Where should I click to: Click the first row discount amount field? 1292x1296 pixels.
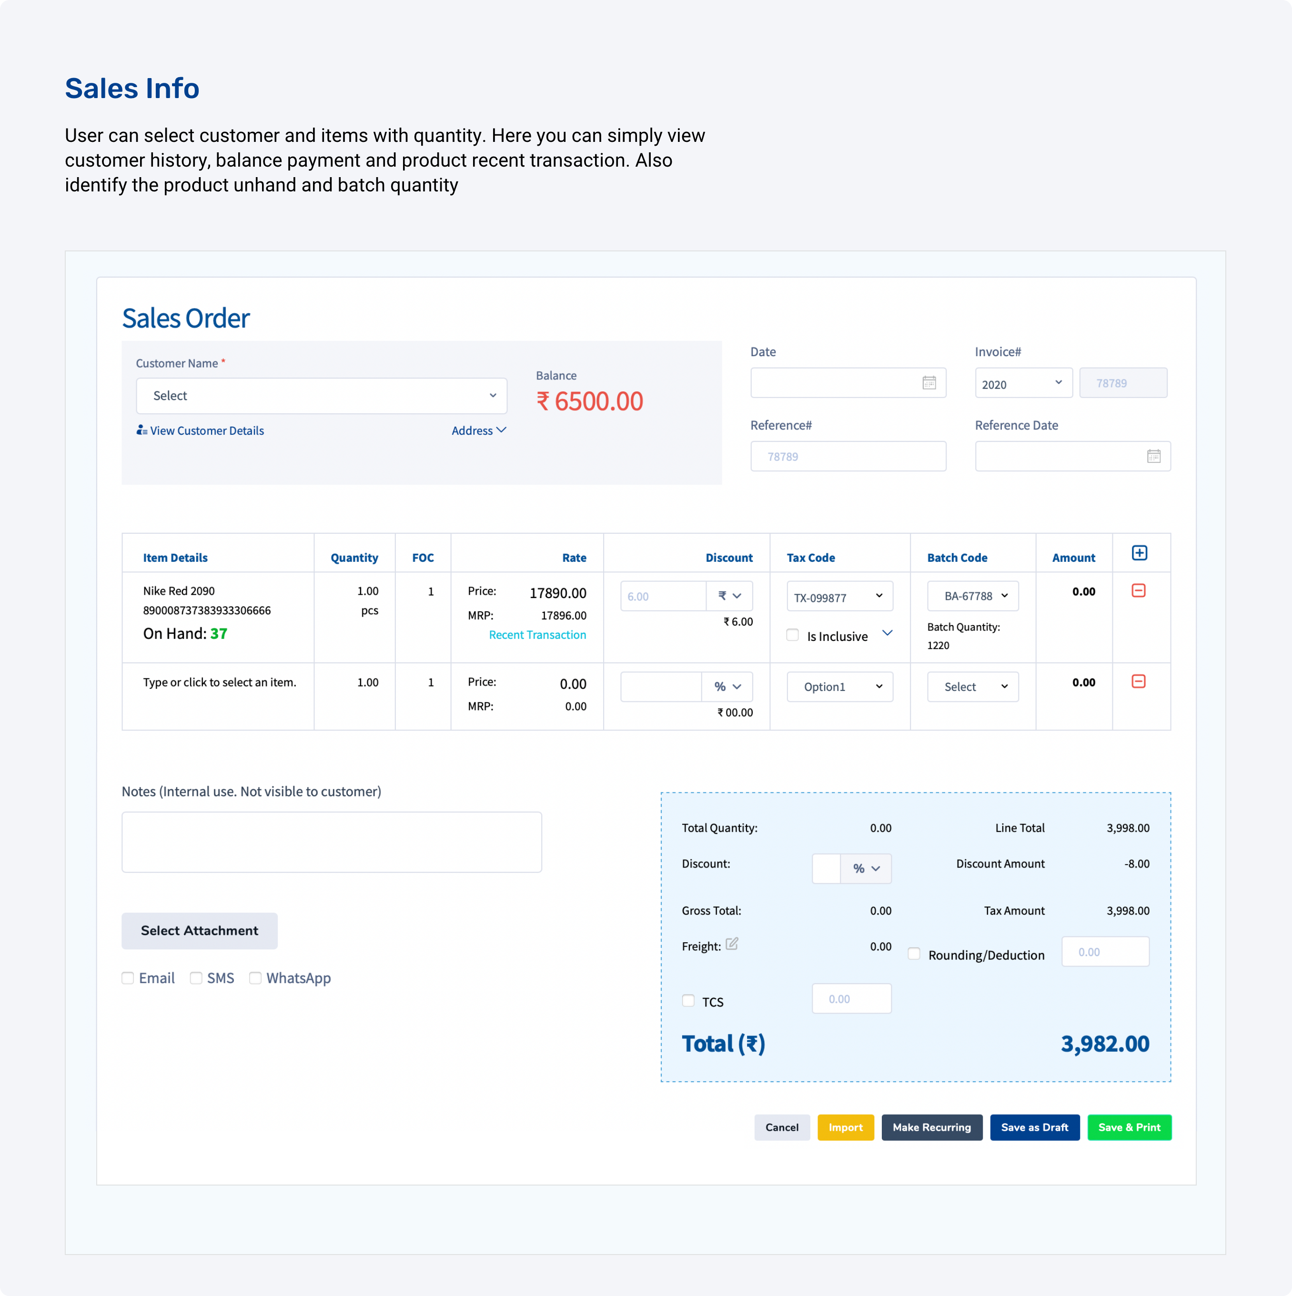663,596
